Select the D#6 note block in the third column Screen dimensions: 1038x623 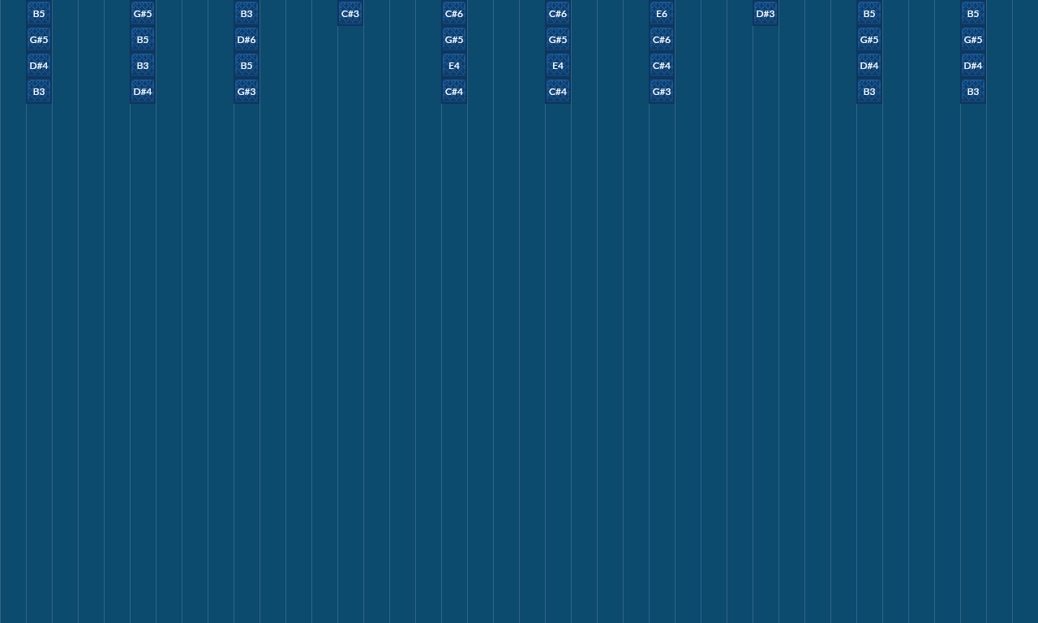[x=246, y=38]
